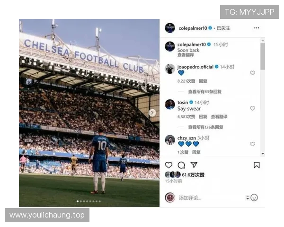Like tosin's Say swear comment

pos(252,108)
